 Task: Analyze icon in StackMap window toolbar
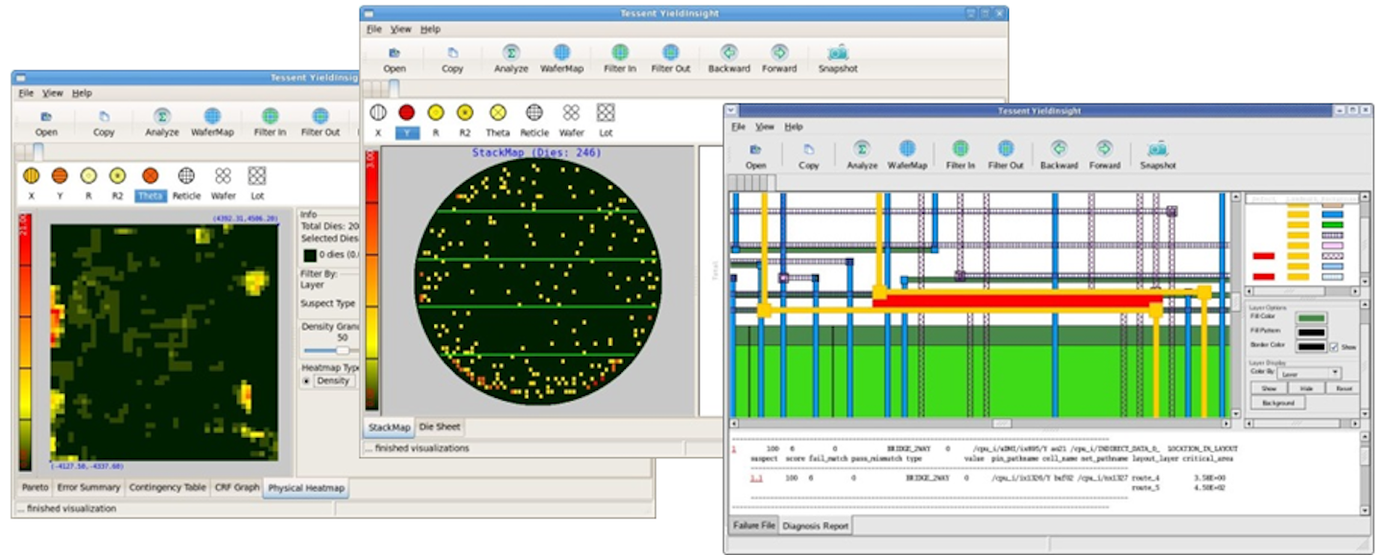[511, 53]
